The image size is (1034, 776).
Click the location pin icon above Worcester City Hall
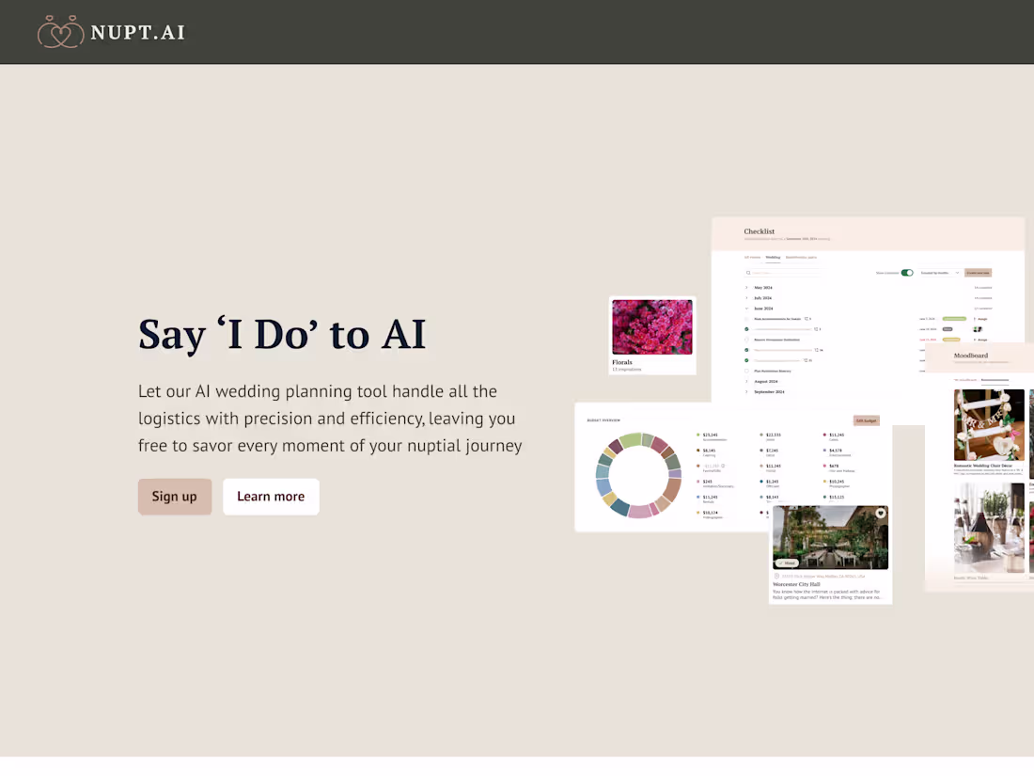(x=776, y=576)
